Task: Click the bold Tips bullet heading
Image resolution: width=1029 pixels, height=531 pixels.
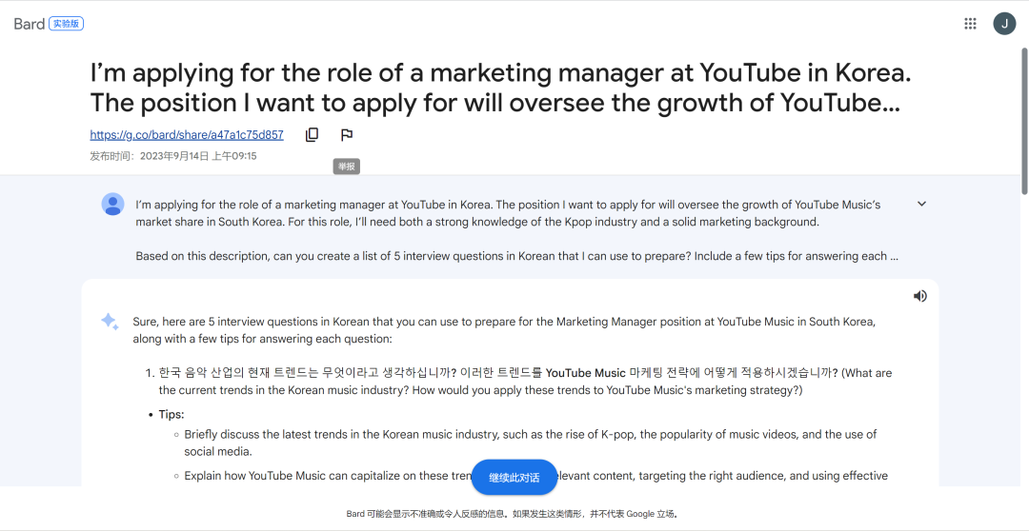Action: click(x=171, y=414)
